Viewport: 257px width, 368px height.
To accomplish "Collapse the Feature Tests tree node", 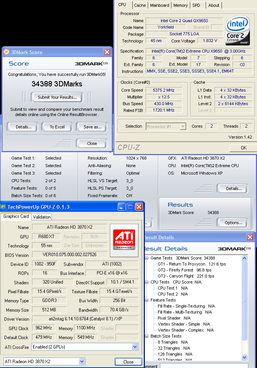I will (147, 300).
